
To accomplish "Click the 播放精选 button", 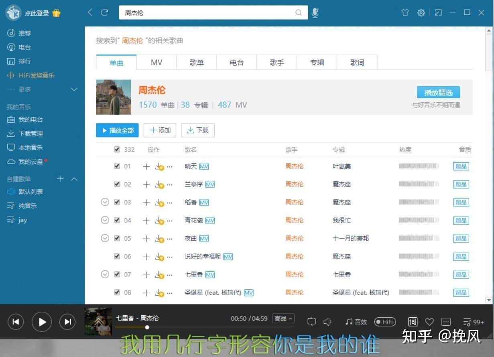I will [x=438, y=93].
